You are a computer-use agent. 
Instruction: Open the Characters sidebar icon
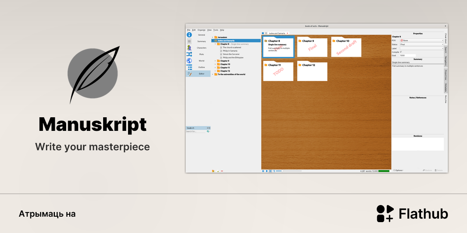pyautogui.click(x=189, y=48)
